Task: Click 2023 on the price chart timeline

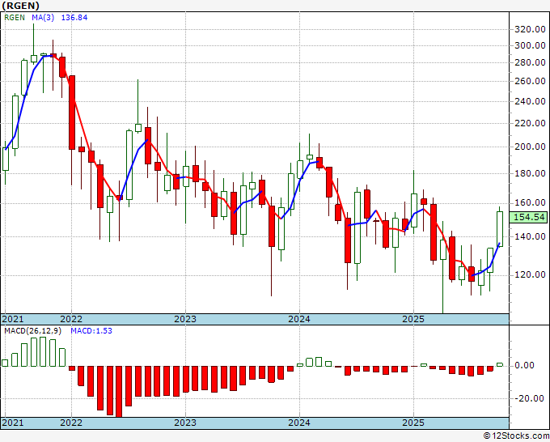Action: [185, 319]
